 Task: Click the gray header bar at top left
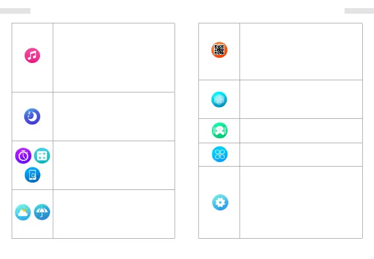click(15, 11)
